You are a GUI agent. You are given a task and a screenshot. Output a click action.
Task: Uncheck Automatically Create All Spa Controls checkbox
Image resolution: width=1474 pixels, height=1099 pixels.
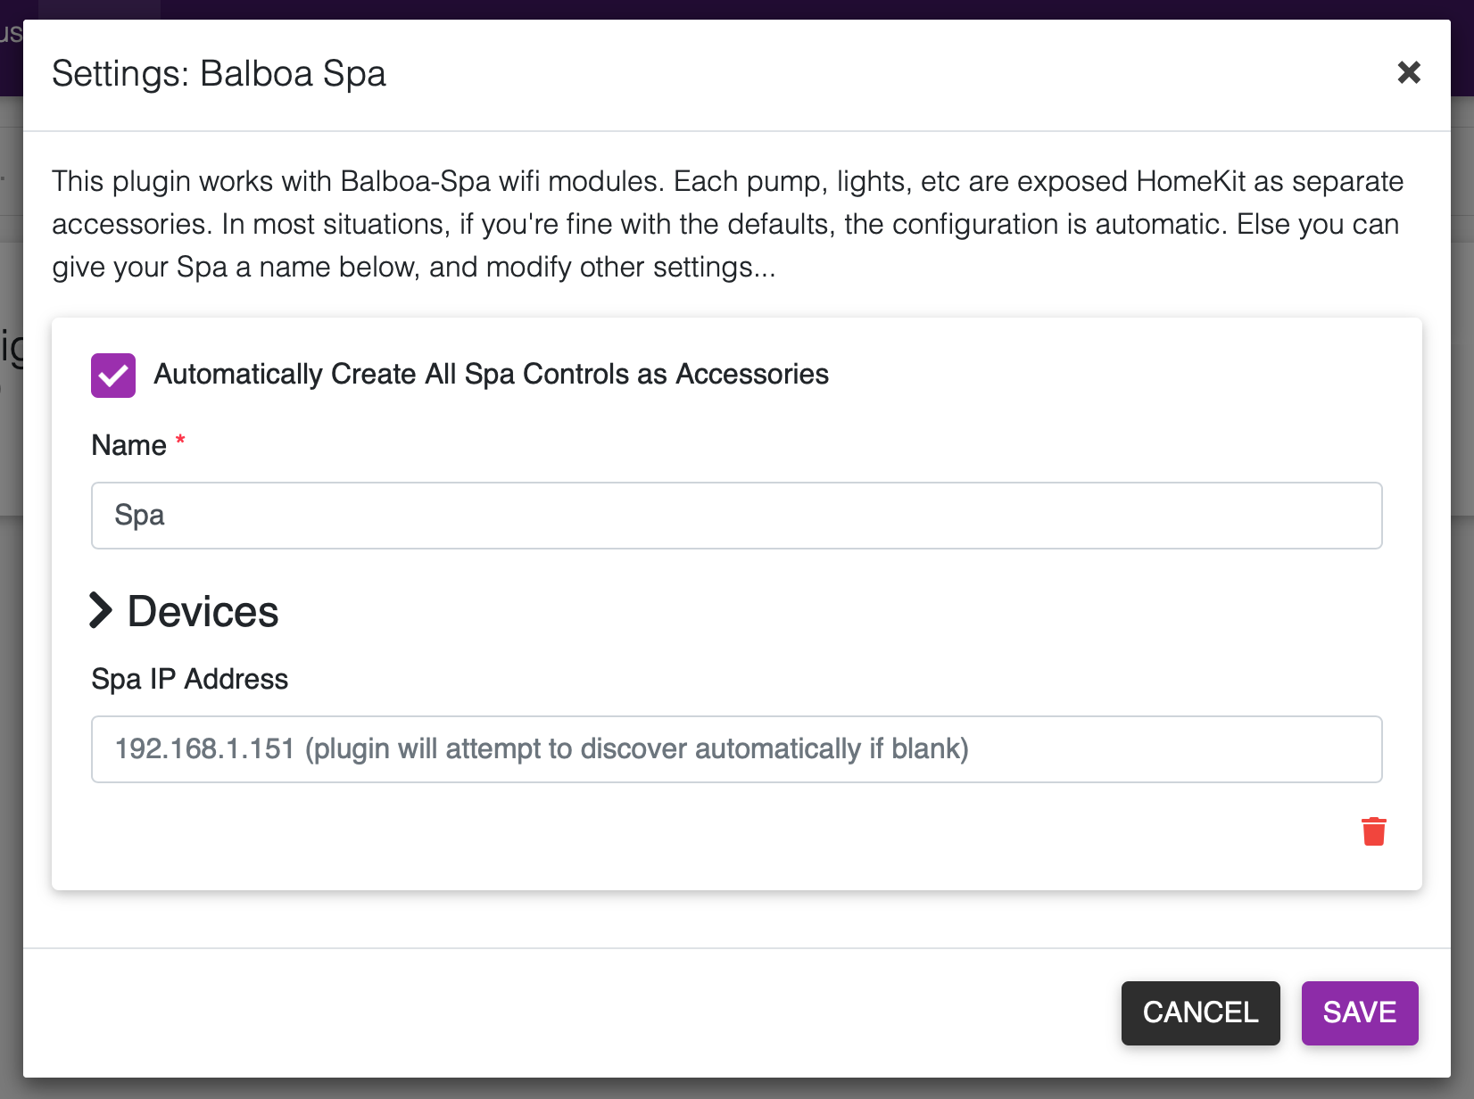(x=113, y=376)
